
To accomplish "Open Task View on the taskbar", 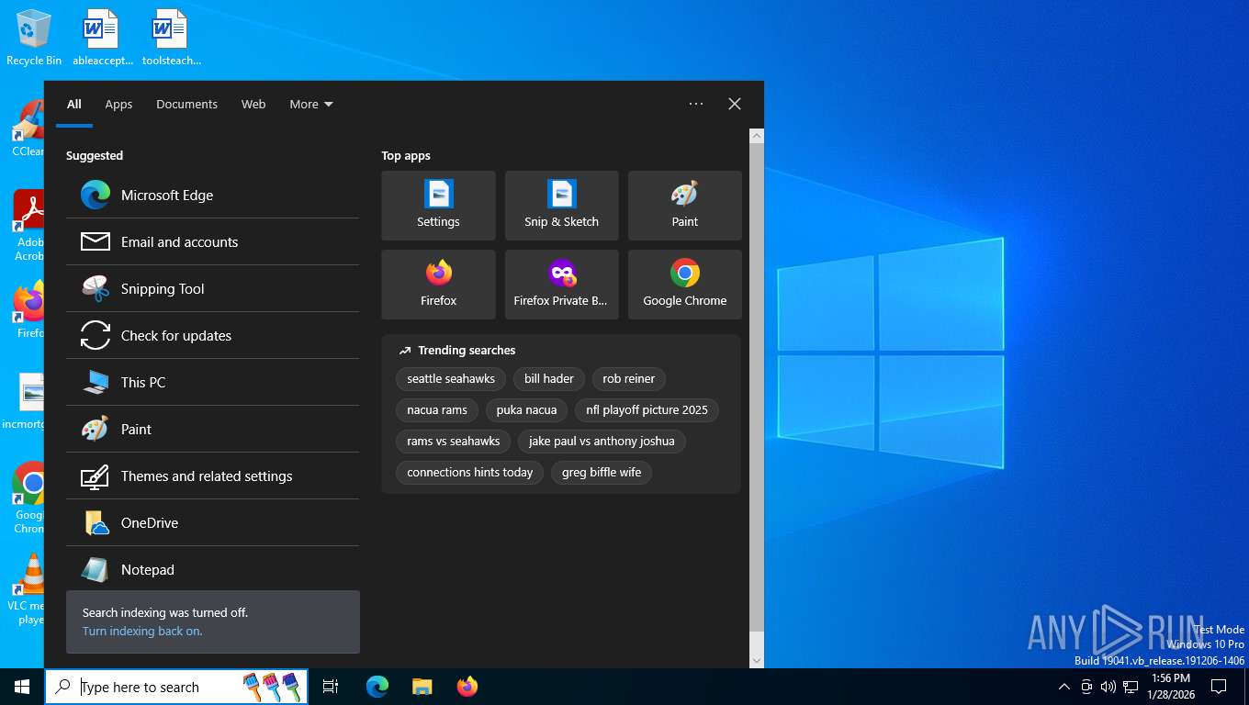I will pyautogui.click(x=331, y=687).
